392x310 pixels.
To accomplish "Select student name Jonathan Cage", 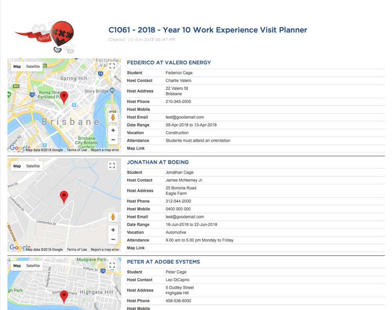I will (180, 172).
